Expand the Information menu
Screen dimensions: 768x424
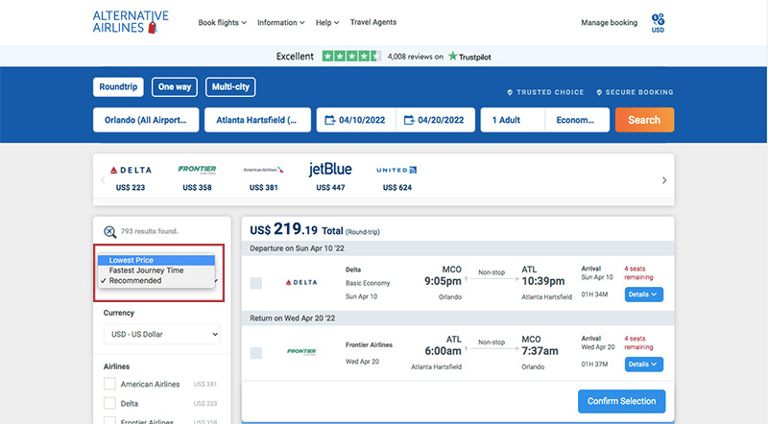281,22
